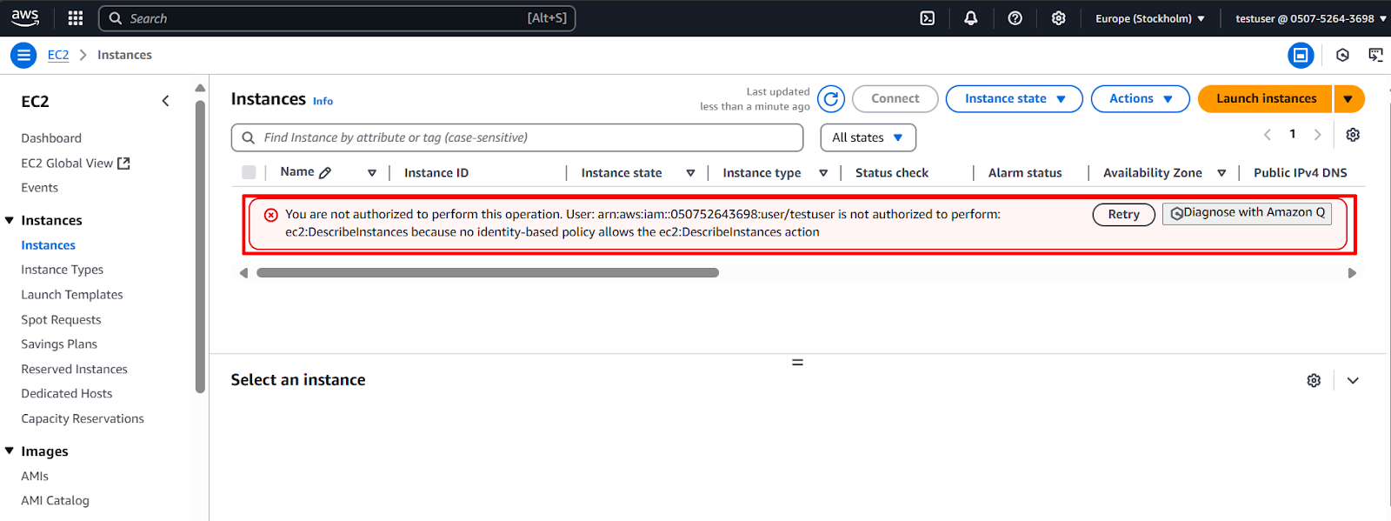Viewport: 1391px width, 521px height.
Task: Open the notifications bell icon
Action: click(x=971, y=18)
